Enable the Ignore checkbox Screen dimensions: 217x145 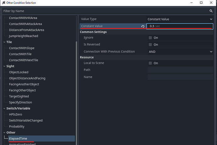click(150, 38)
